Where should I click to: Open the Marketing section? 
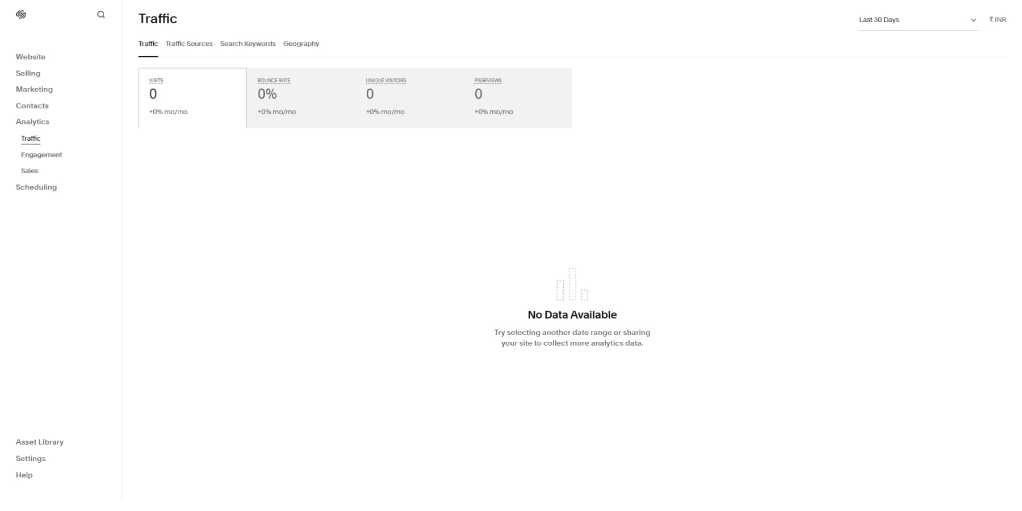[x=34, y=89]
